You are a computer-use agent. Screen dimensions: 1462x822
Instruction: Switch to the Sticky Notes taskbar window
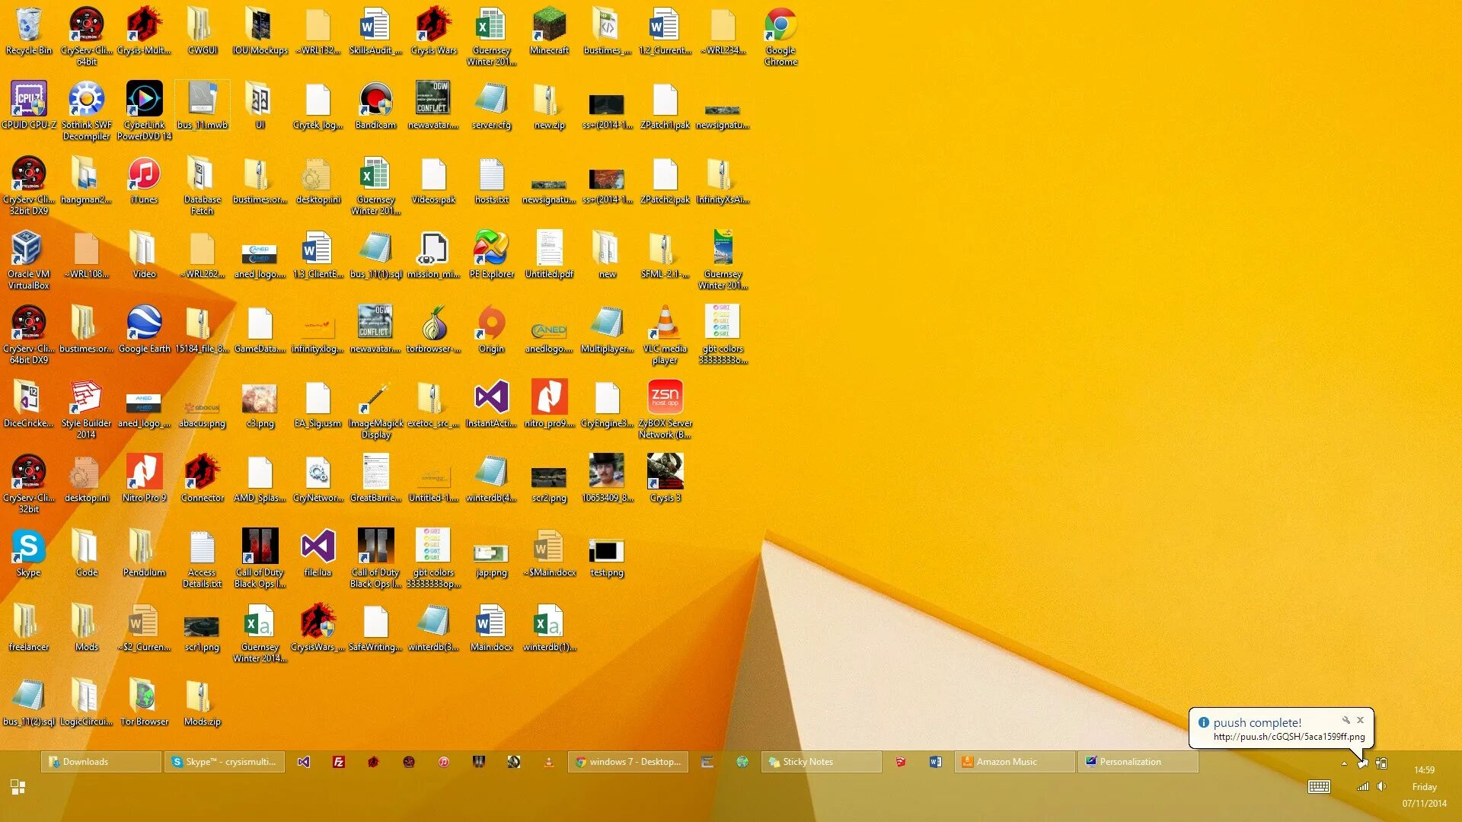[x=821, y=762]
